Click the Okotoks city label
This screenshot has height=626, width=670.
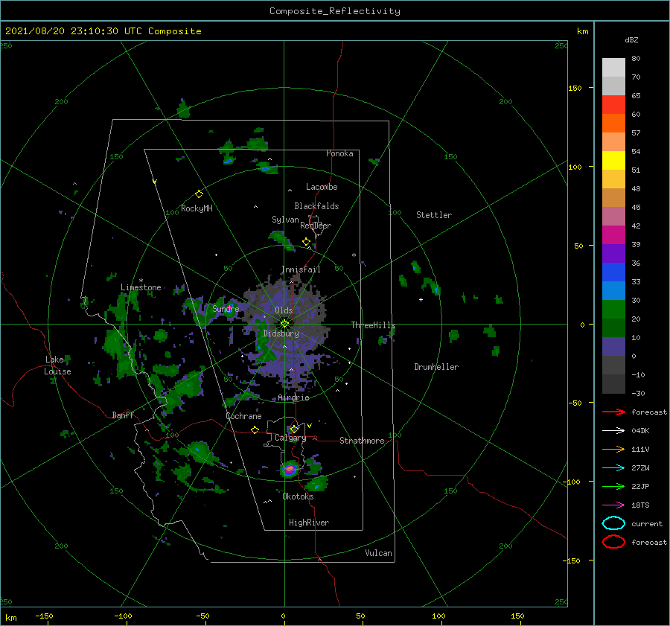click(298, 496)
